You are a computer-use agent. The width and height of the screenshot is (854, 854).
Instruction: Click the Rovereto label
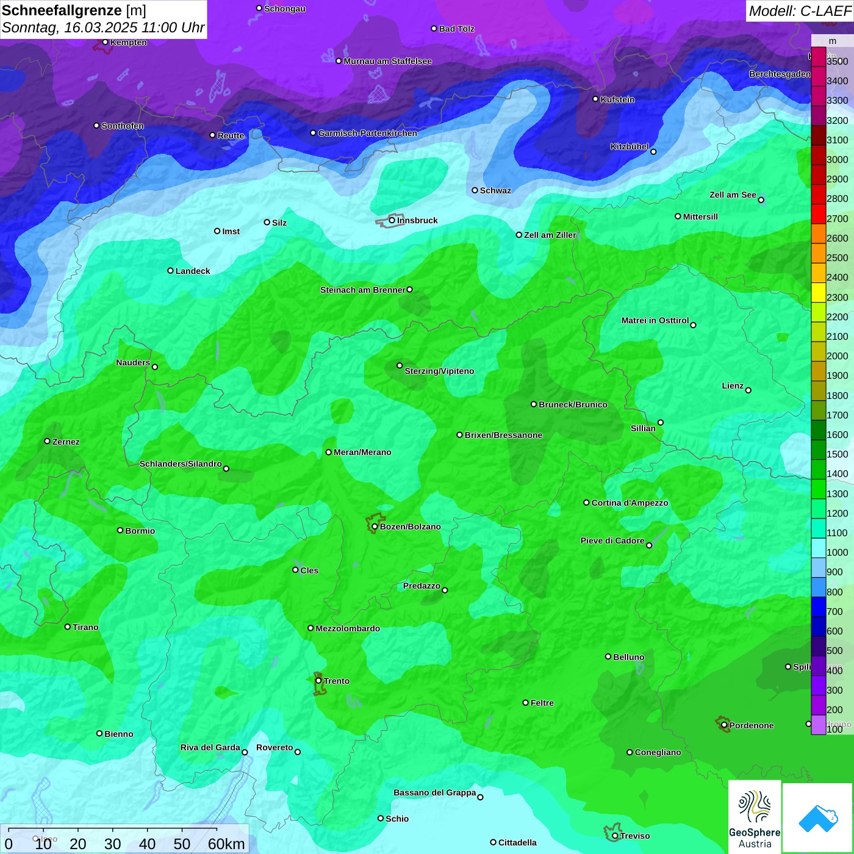click(x=274, y=747)
